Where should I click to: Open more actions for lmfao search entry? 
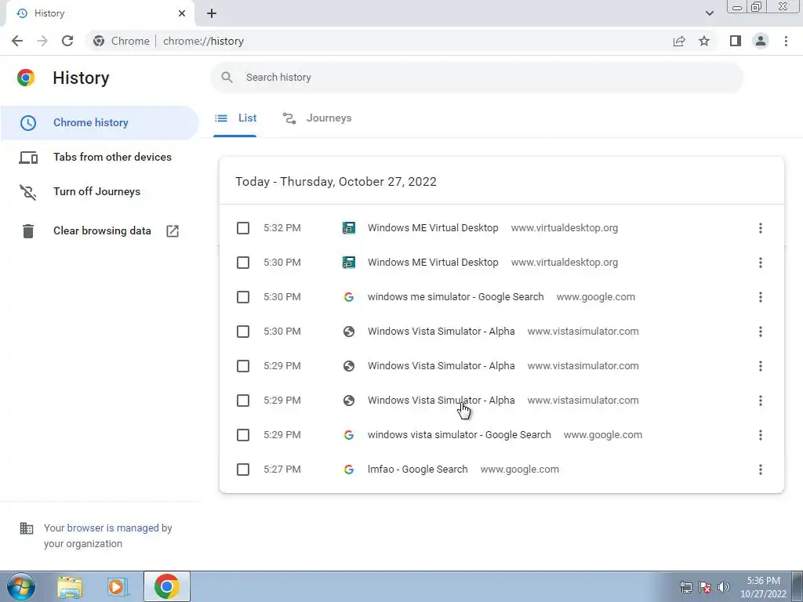click(x=761, y=470)
